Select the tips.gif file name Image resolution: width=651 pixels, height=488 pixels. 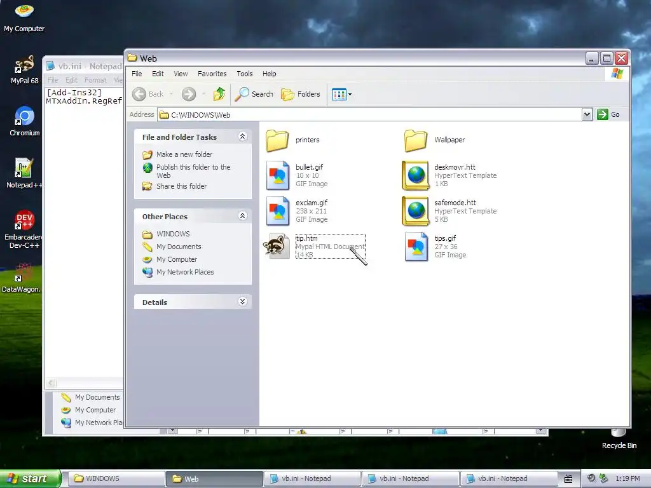445,238
